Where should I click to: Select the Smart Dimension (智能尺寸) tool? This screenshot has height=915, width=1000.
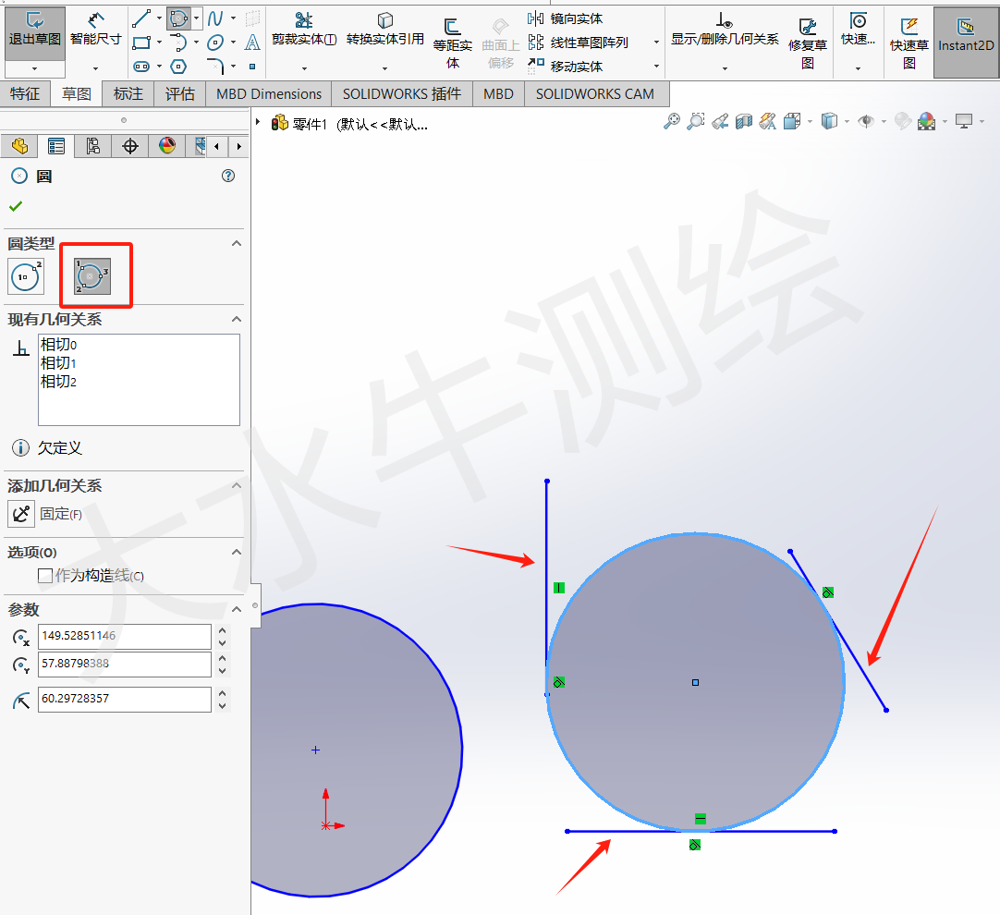[x=97, y=28]
